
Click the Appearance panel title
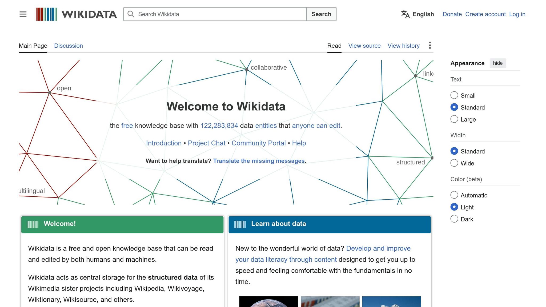pyautogui.click(x=467, y=63)
